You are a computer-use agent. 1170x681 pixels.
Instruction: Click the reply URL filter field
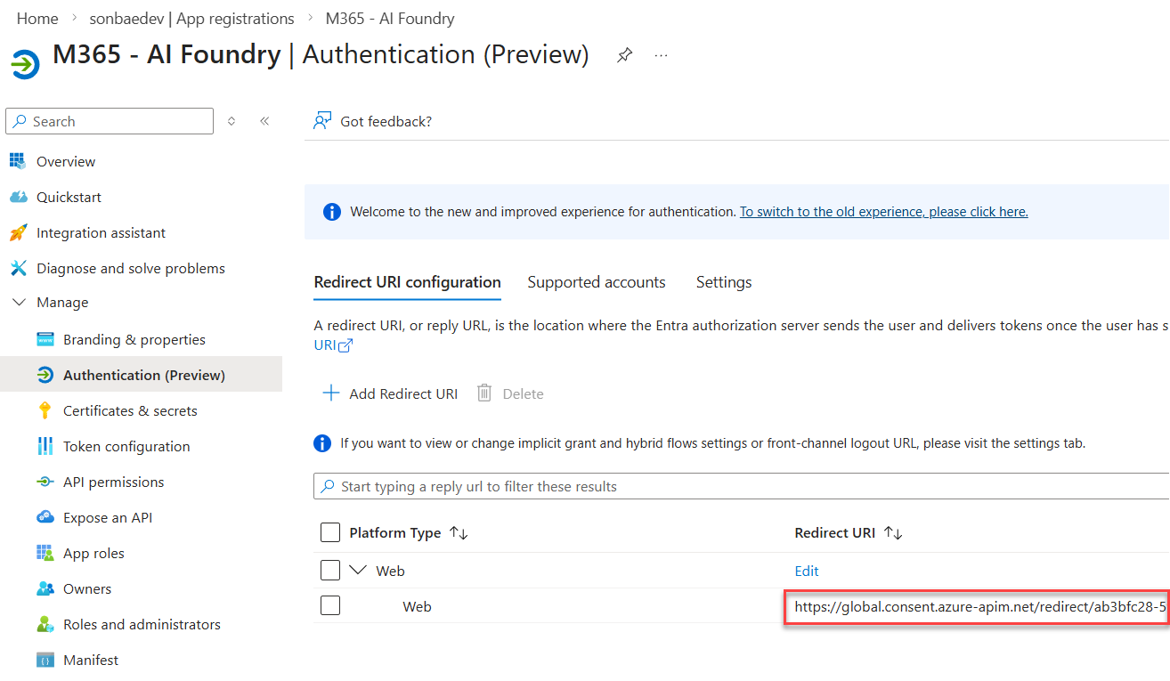pos(739,486)
